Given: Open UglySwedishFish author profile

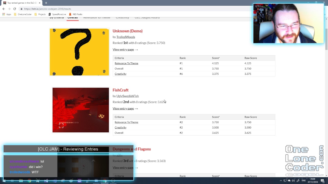Looking at the screenshot, I should coord(127,96).
